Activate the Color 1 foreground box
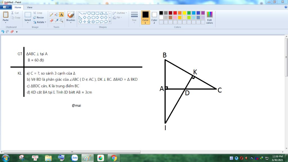 (145, 17)
